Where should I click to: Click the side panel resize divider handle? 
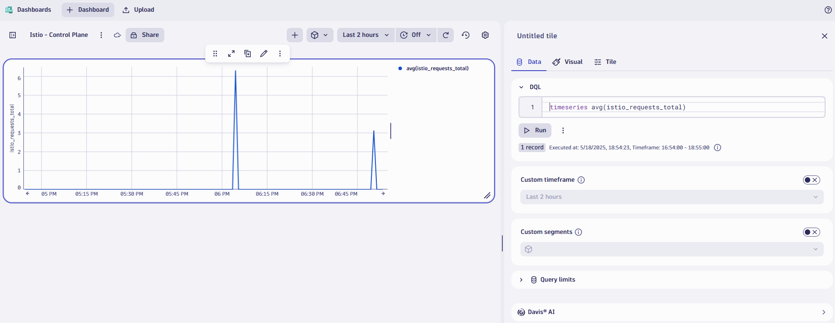click(x=502, y=243)
